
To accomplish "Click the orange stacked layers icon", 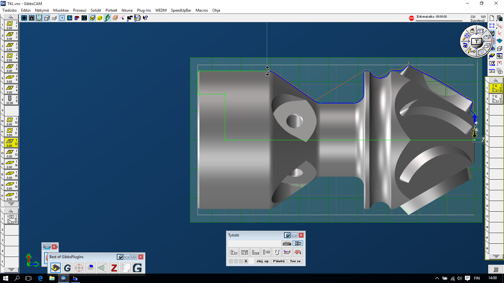I will 115,18.
